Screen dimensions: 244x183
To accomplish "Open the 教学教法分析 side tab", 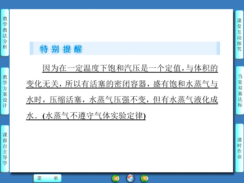I will pyautogui.click(x=5, y=33).
